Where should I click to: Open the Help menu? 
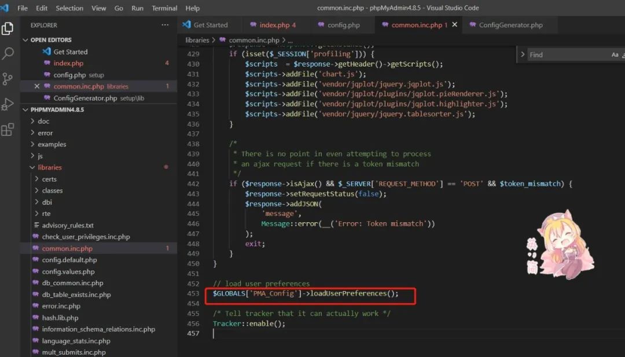click(192, 8)
